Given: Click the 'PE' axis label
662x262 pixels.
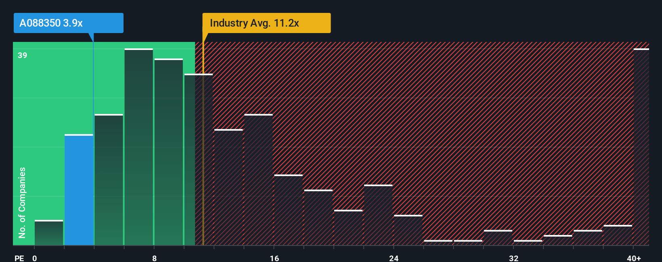Looking at the screenshot, I should click(x=19, y=258).
